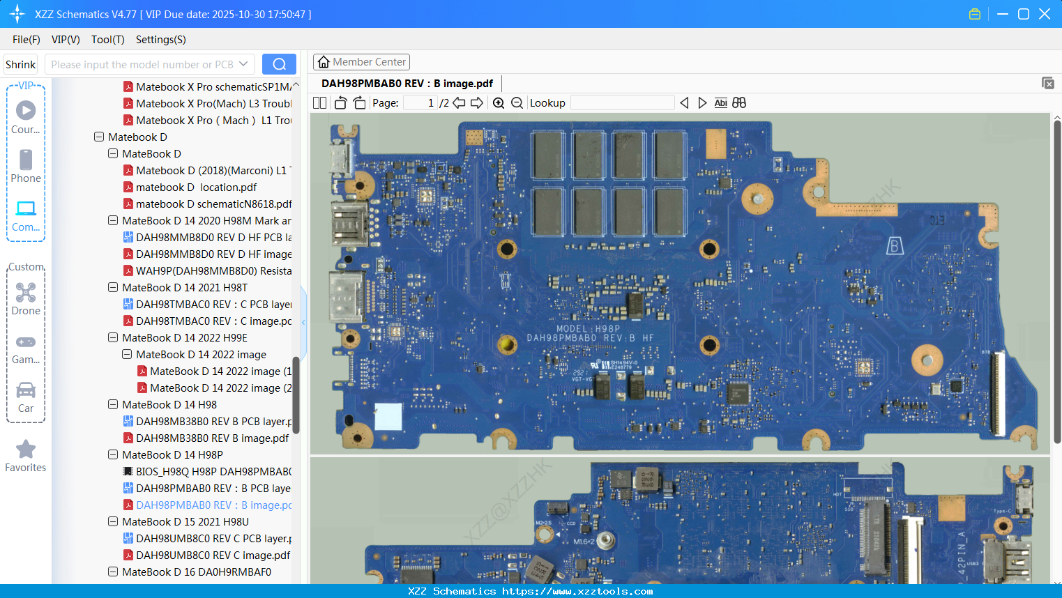This screenshot has height=598, width=1062.
Task: Open the Tool(T) menu
Action: coord(108,40)
